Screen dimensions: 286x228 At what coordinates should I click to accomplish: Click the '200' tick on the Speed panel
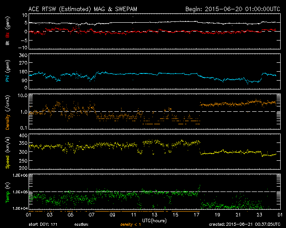coord(23,168)
